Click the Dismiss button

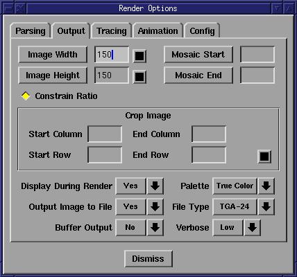click(x=148, y=258)
